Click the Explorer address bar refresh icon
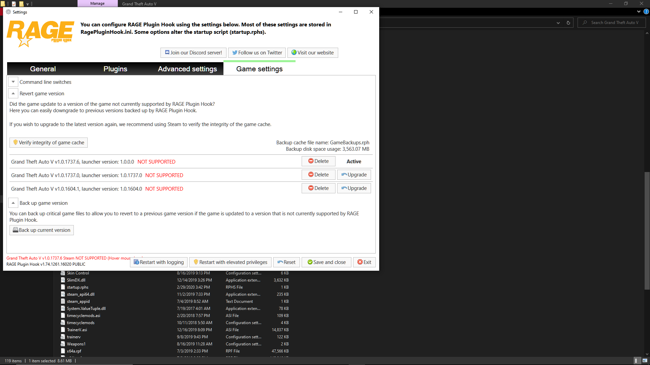The image size is (650, 365). 568,23
